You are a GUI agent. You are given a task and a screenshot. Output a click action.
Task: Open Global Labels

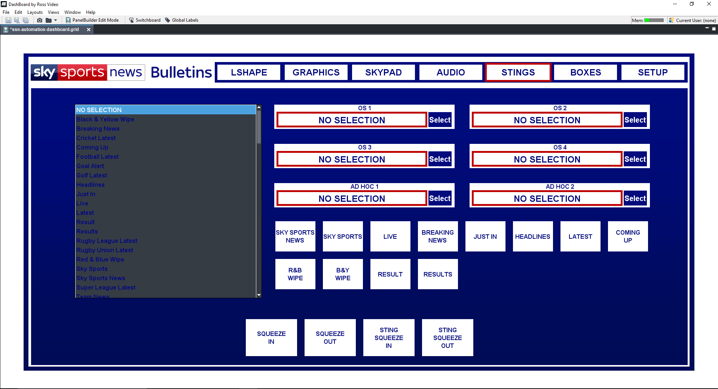[182, 20]
